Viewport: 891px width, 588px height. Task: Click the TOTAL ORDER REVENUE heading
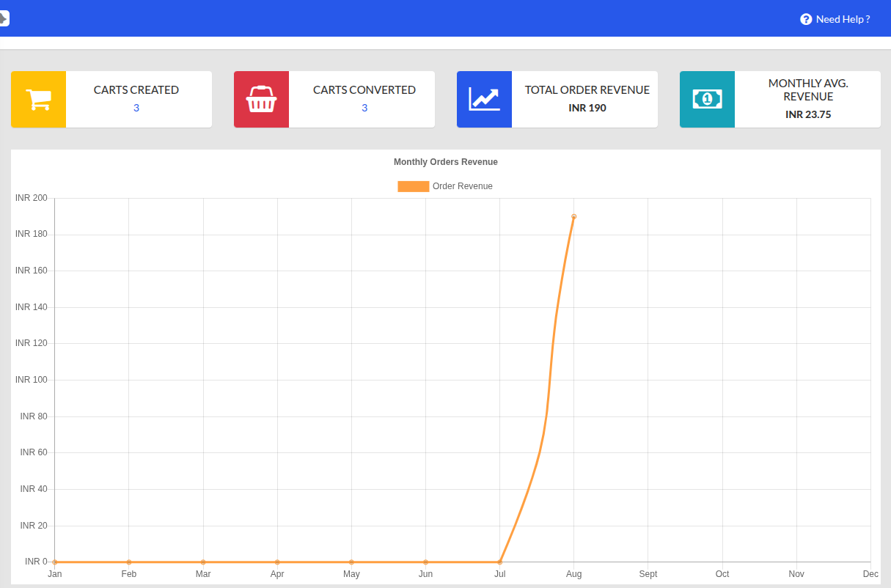pyautogui.click(x=587, y=90)
